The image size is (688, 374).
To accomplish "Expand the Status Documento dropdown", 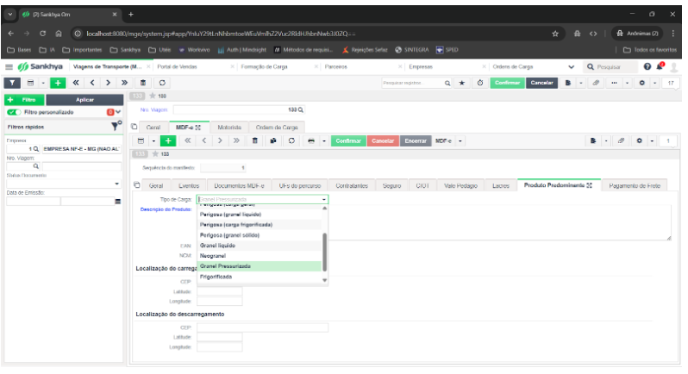I will coord(116,184).
